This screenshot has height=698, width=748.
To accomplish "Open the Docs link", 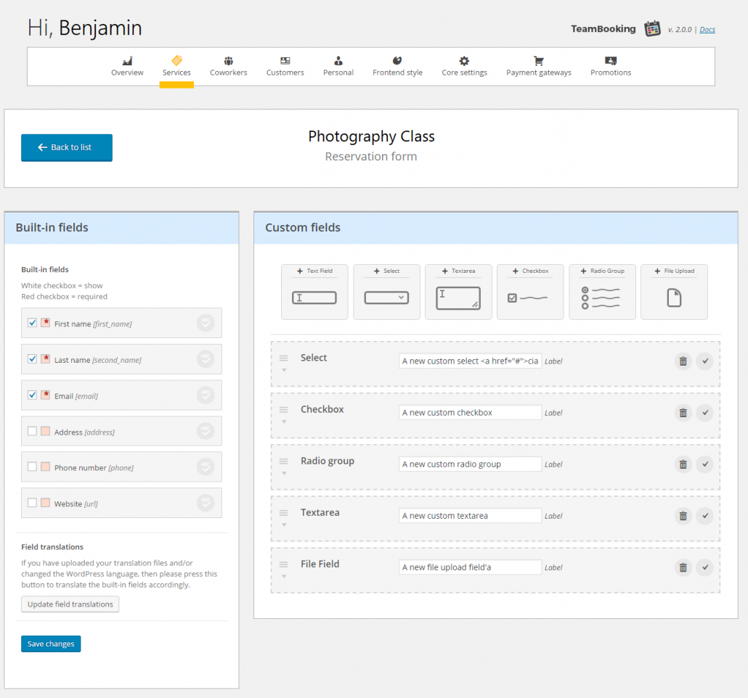I will pyautogui.click(x=707, y=29).
